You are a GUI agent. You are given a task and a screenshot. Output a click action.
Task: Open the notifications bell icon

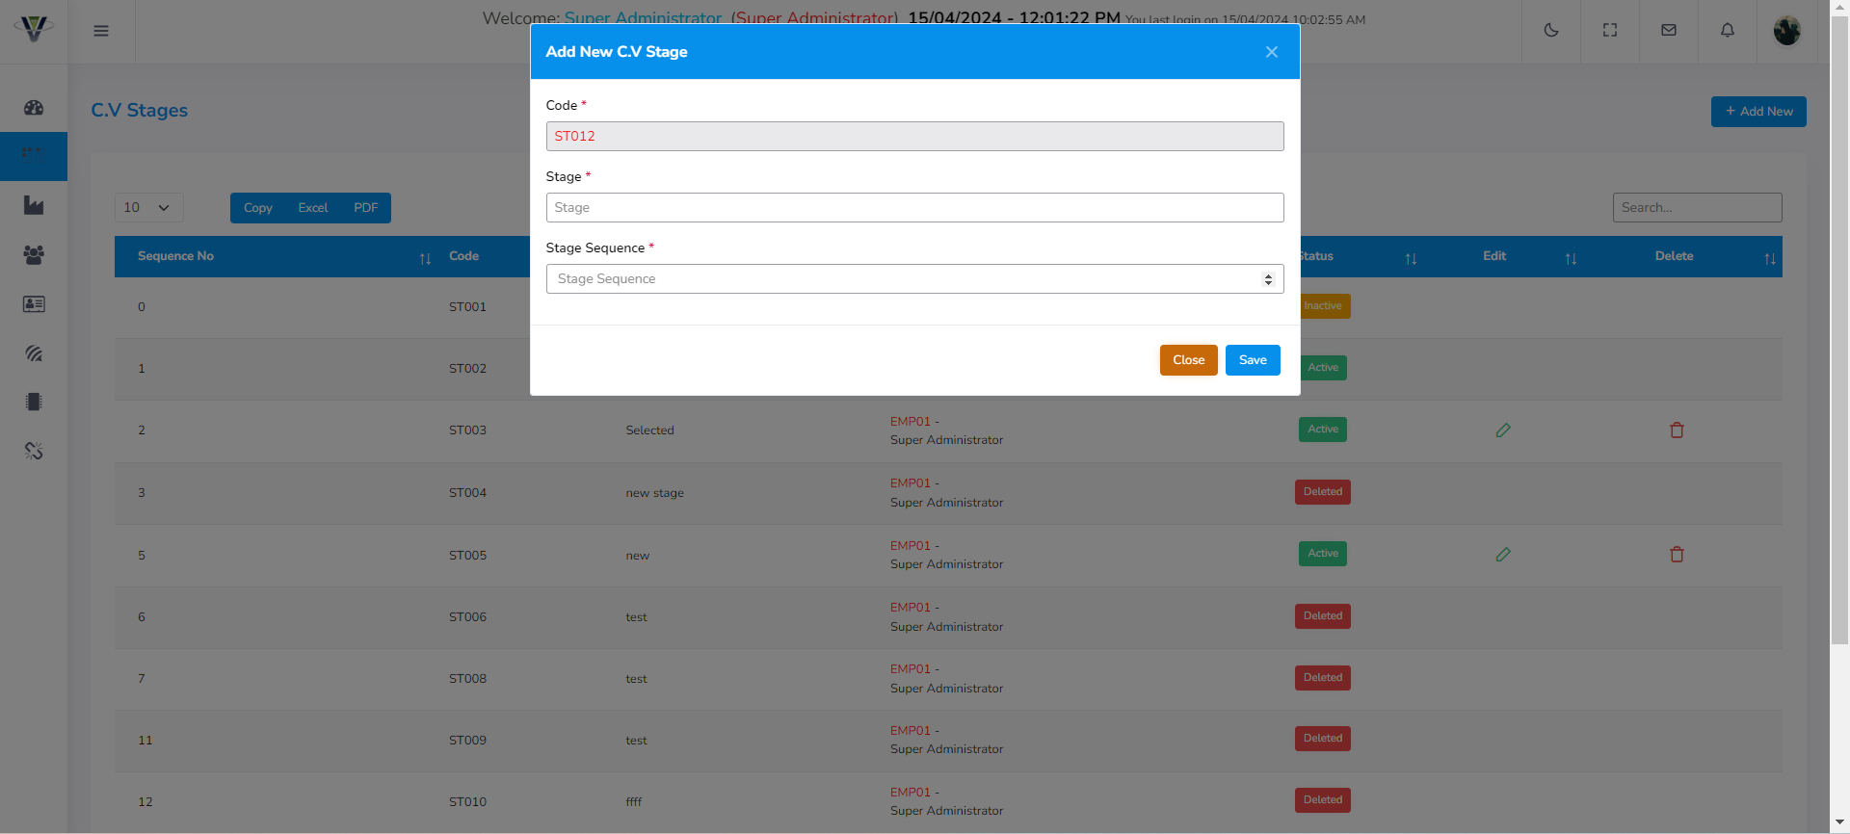[1728, 31]
